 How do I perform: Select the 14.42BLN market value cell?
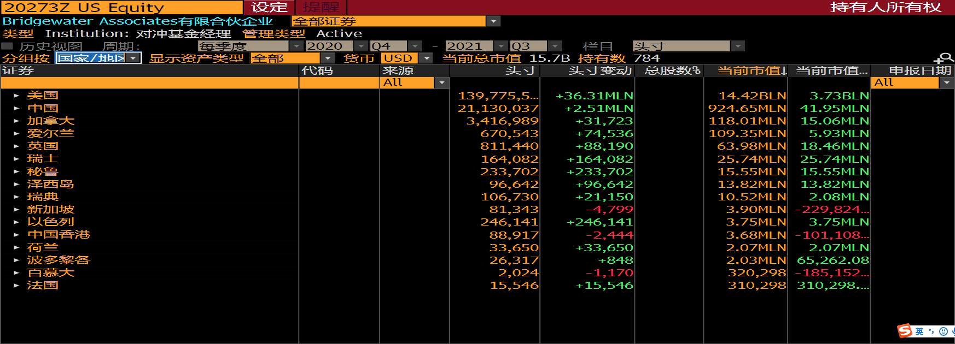point(752,96)
